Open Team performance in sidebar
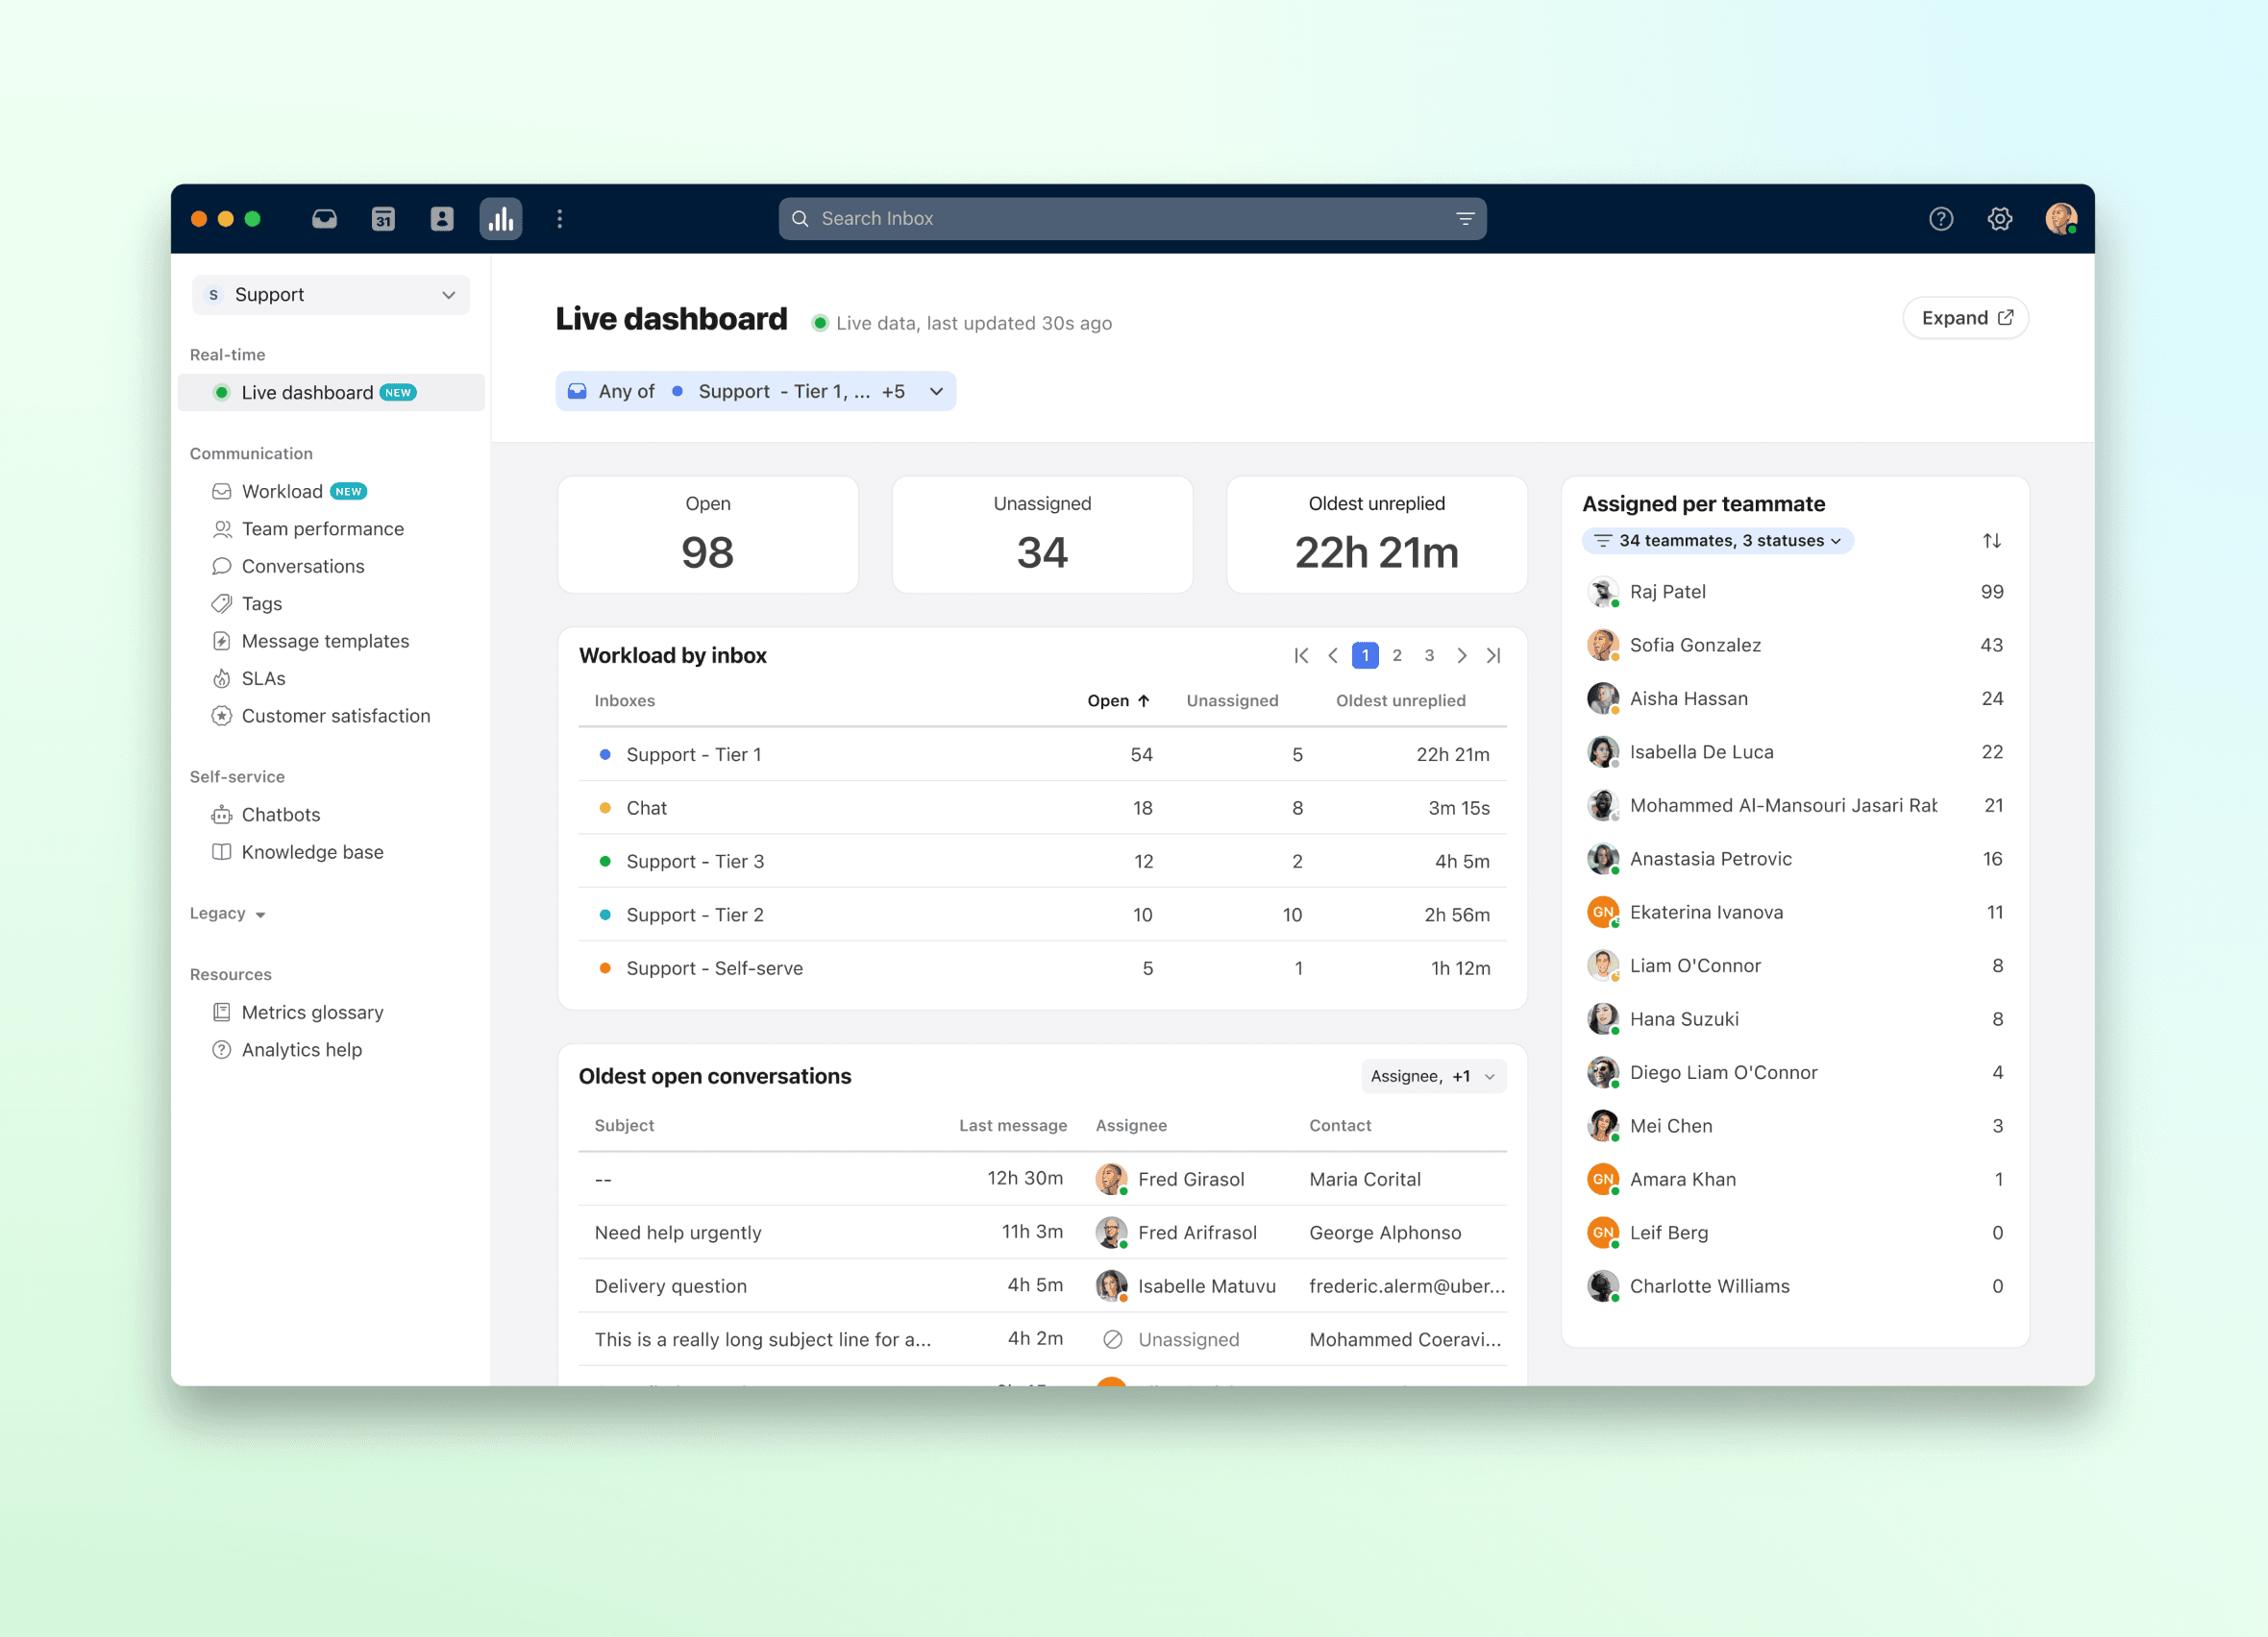 click(x=322, y=528)
